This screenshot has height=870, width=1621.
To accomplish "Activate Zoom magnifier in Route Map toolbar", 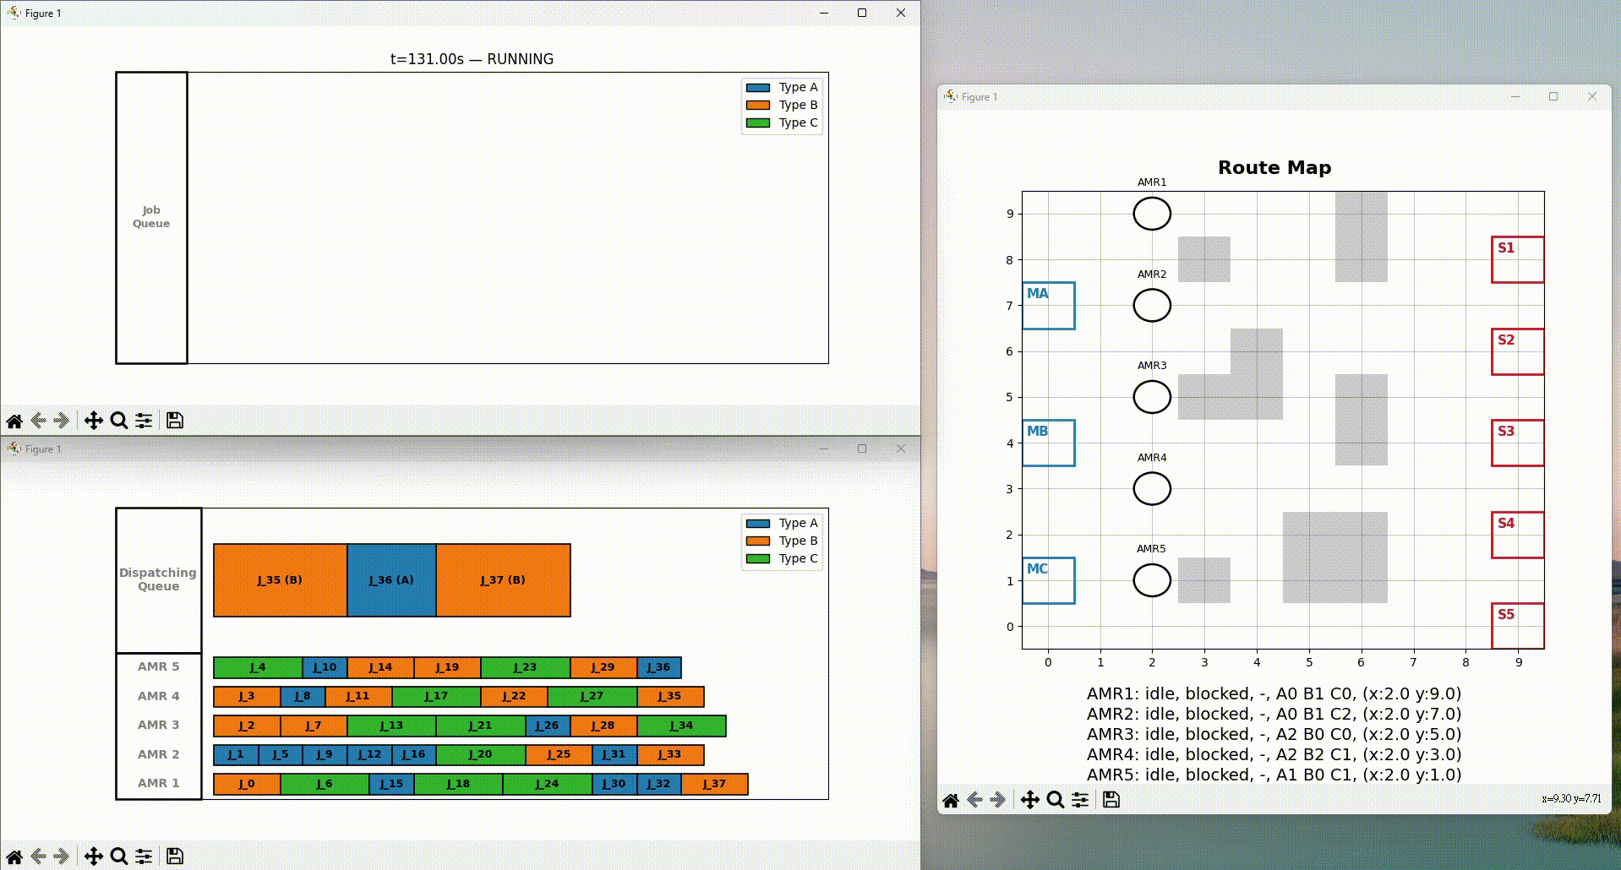I will (1055, 800).
